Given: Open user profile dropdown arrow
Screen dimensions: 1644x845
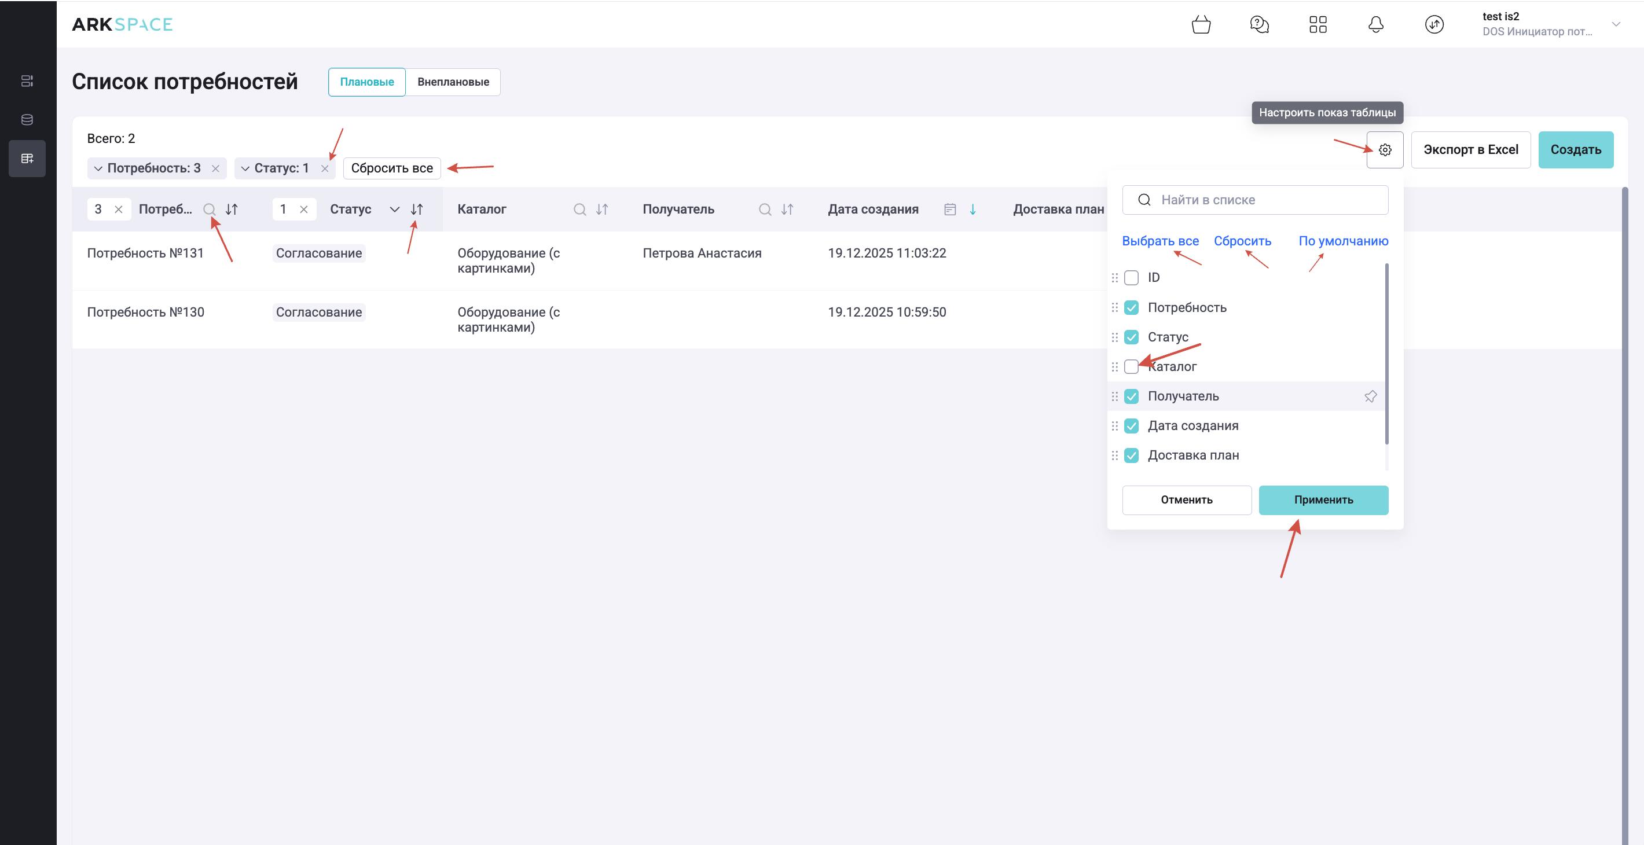Looking at the screenshot, I should (x=1615, y=24).
